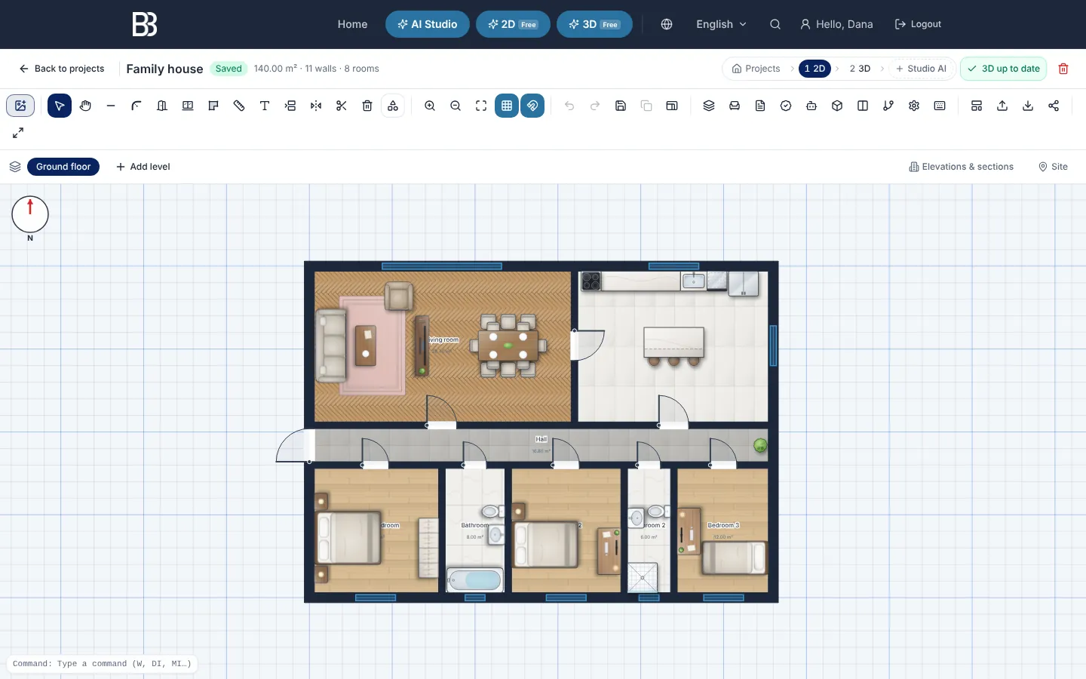The height and width of the screenshot is (679, 1086).
Task: Choose the text label tool
Action: tap(265, 106)
